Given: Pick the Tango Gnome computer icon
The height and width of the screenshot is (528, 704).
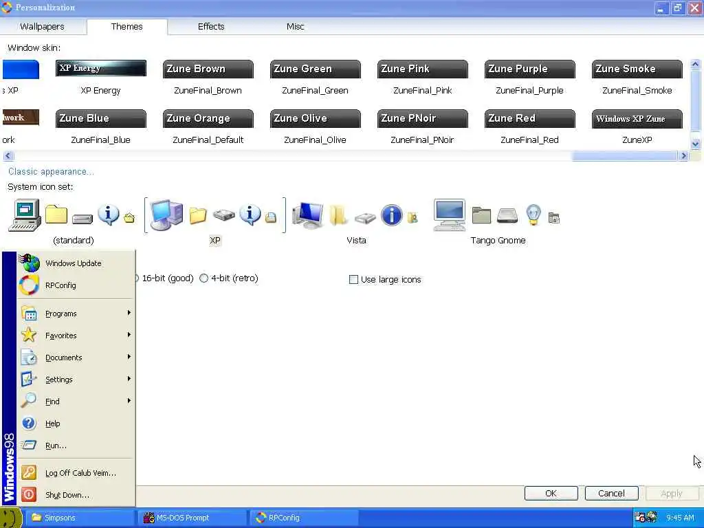Looking at the screenshot, I should pos(449,215).
